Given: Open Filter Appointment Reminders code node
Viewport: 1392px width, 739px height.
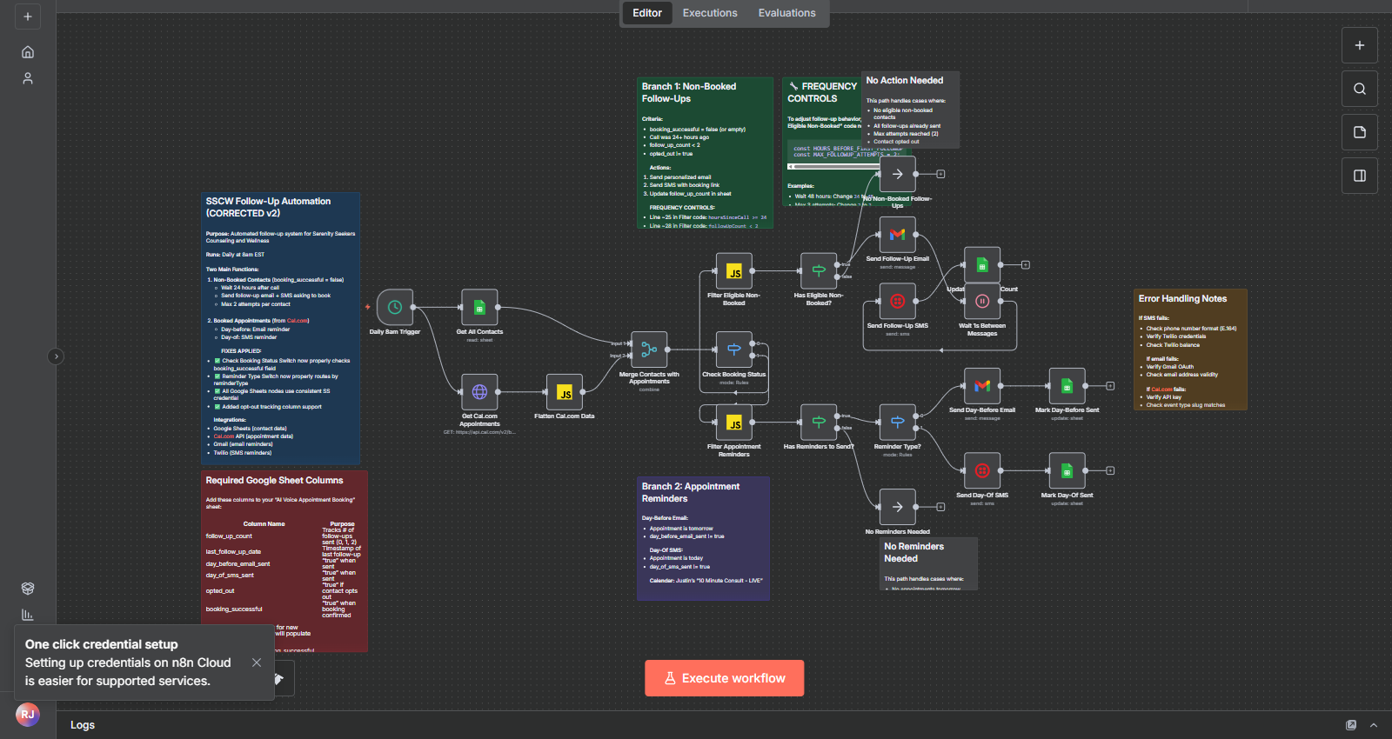Looking at the screenshot, I should tap(733, 422).
